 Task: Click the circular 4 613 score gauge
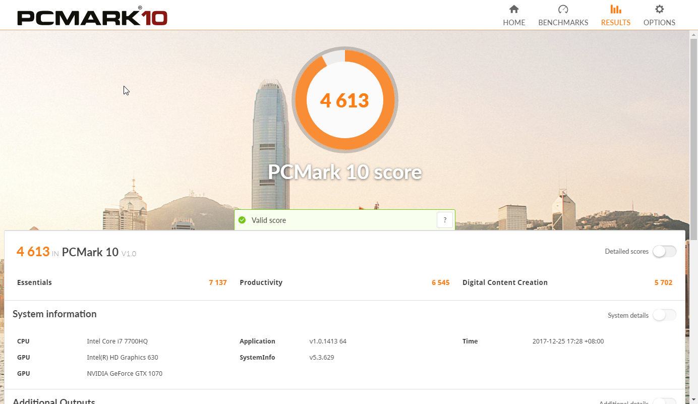click(345, 100)
